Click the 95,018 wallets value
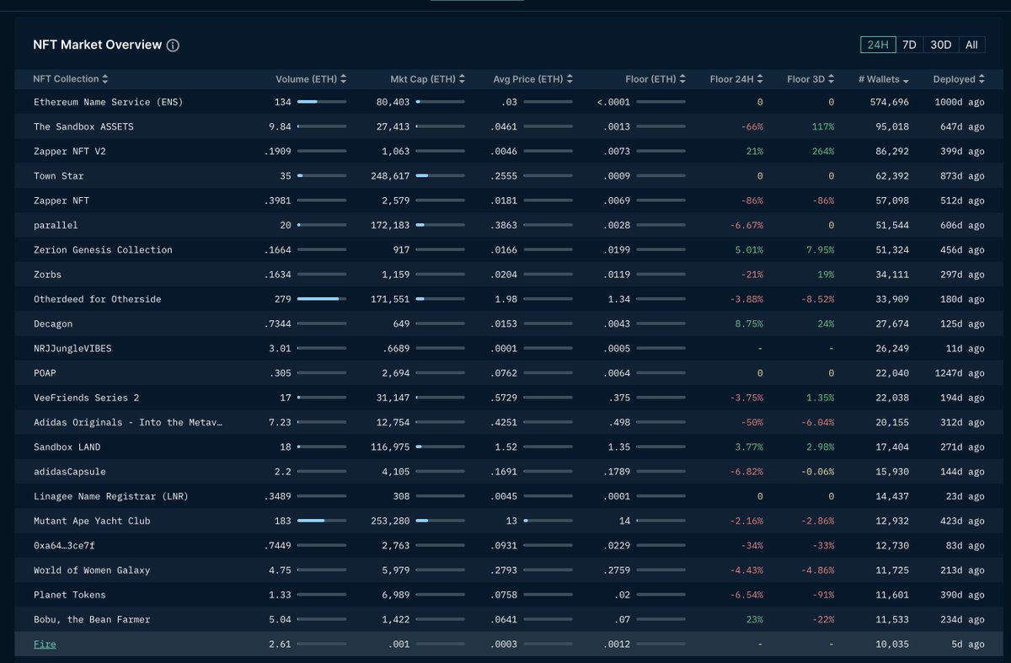 (891, 126)
